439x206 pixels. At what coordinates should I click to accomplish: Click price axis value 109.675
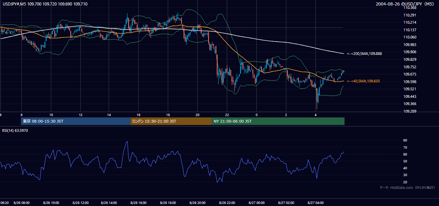410,74
